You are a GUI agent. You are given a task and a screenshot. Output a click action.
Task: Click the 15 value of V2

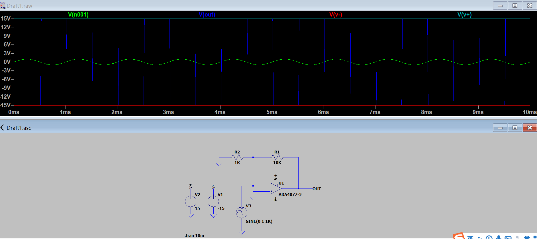(x=197, y=208)
